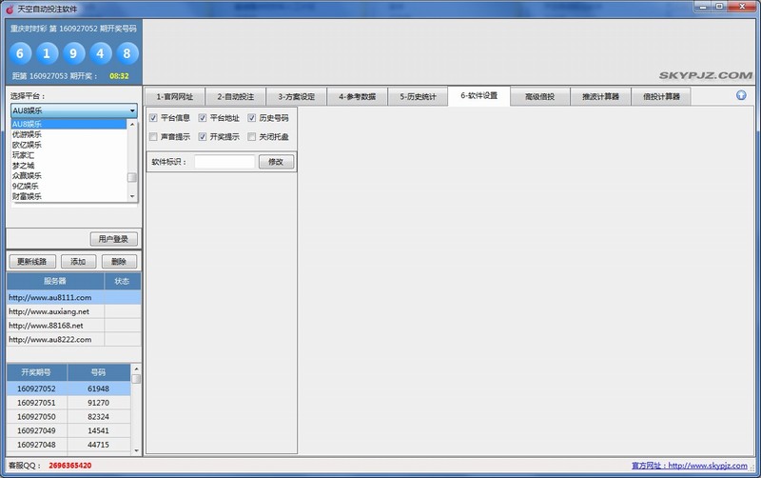761x478 pixels.
Task: Choose 梦之城 in the platform dropdown list
Action: (x=23, y=166)
